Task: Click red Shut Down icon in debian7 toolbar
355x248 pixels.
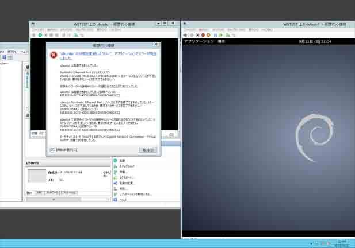Action: tap(203, 35)
